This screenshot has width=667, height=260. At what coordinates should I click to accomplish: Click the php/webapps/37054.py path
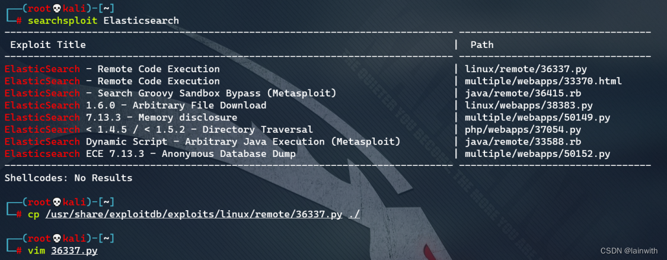tap(523, 130)
